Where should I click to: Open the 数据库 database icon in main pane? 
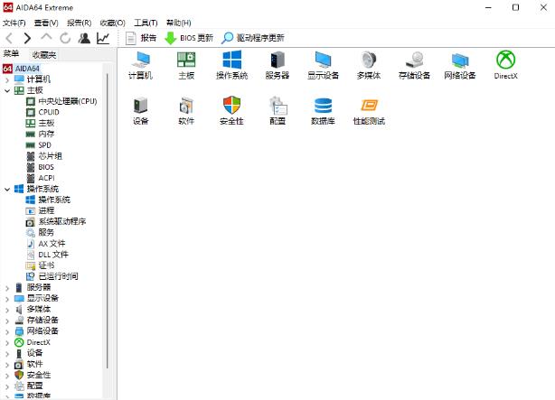[x=324, y=111]
